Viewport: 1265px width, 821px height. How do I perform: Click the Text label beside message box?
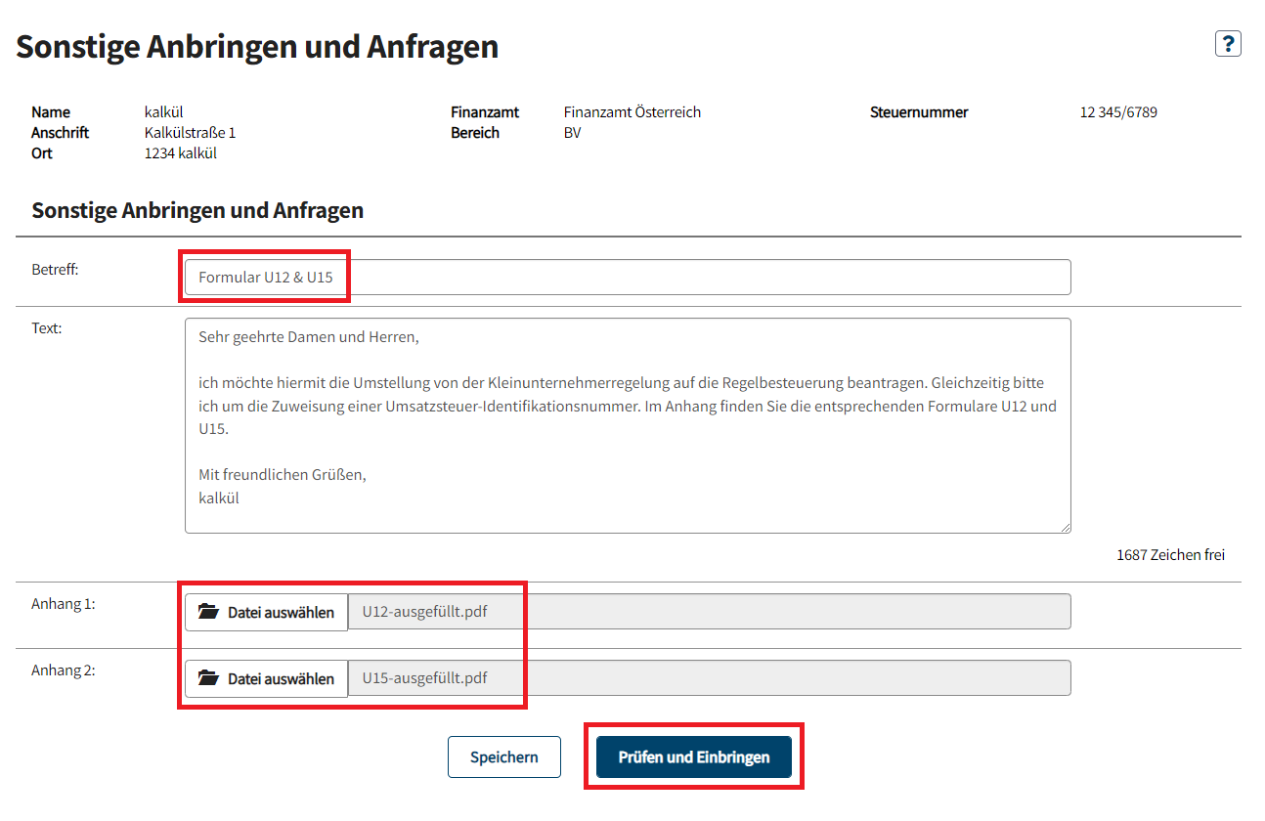point(47,328)
